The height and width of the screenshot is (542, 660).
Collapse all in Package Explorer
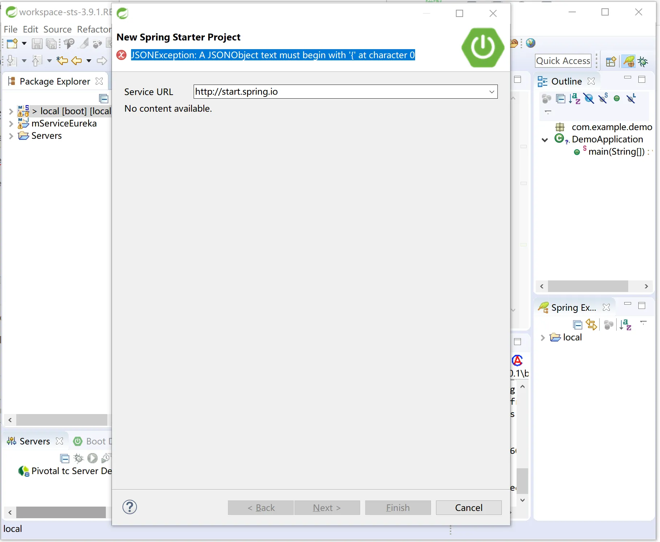(x=104, y=98)
